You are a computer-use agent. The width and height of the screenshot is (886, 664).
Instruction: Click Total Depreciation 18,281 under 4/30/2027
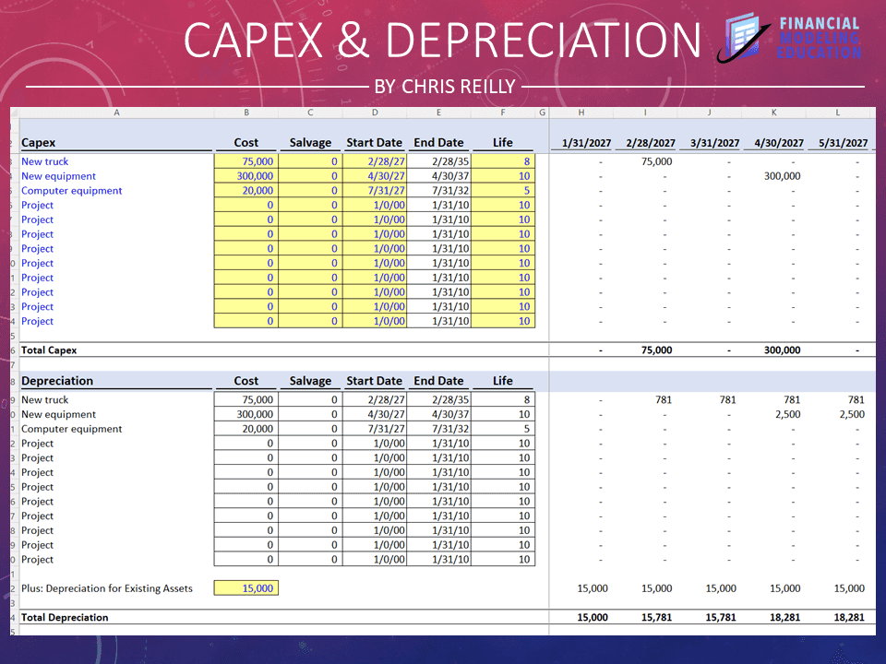click(784, 618)
